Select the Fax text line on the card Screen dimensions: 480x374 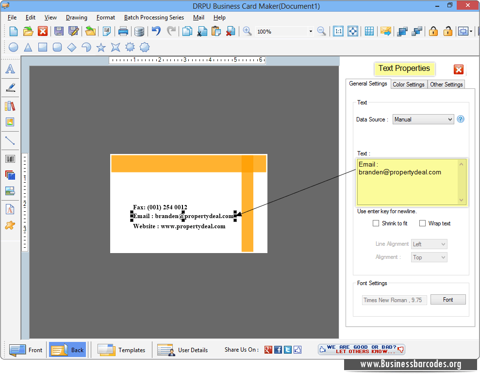click(x=160, y=207)
